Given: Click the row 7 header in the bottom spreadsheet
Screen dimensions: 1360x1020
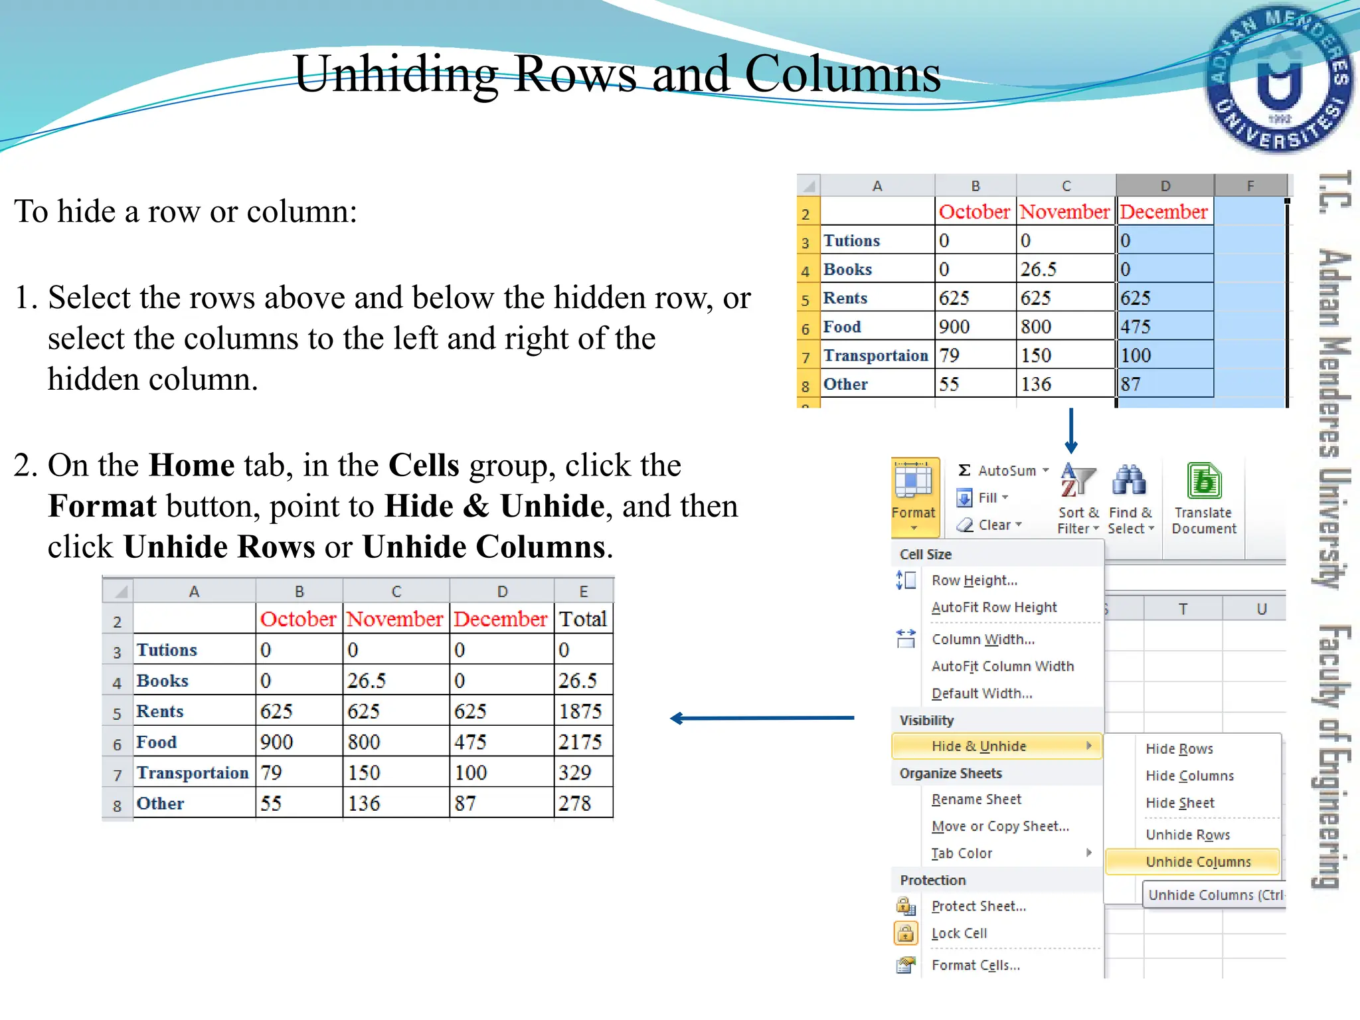Looking at the screenshot, I should pyautogui.click(x=118, y=774).
